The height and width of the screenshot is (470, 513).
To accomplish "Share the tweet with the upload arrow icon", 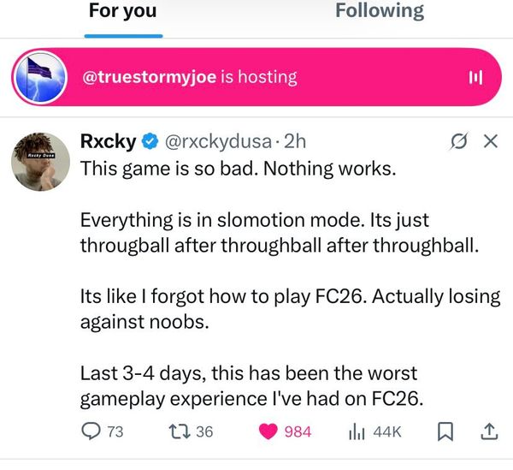I will pyautogui.click(x=489, y=431).
